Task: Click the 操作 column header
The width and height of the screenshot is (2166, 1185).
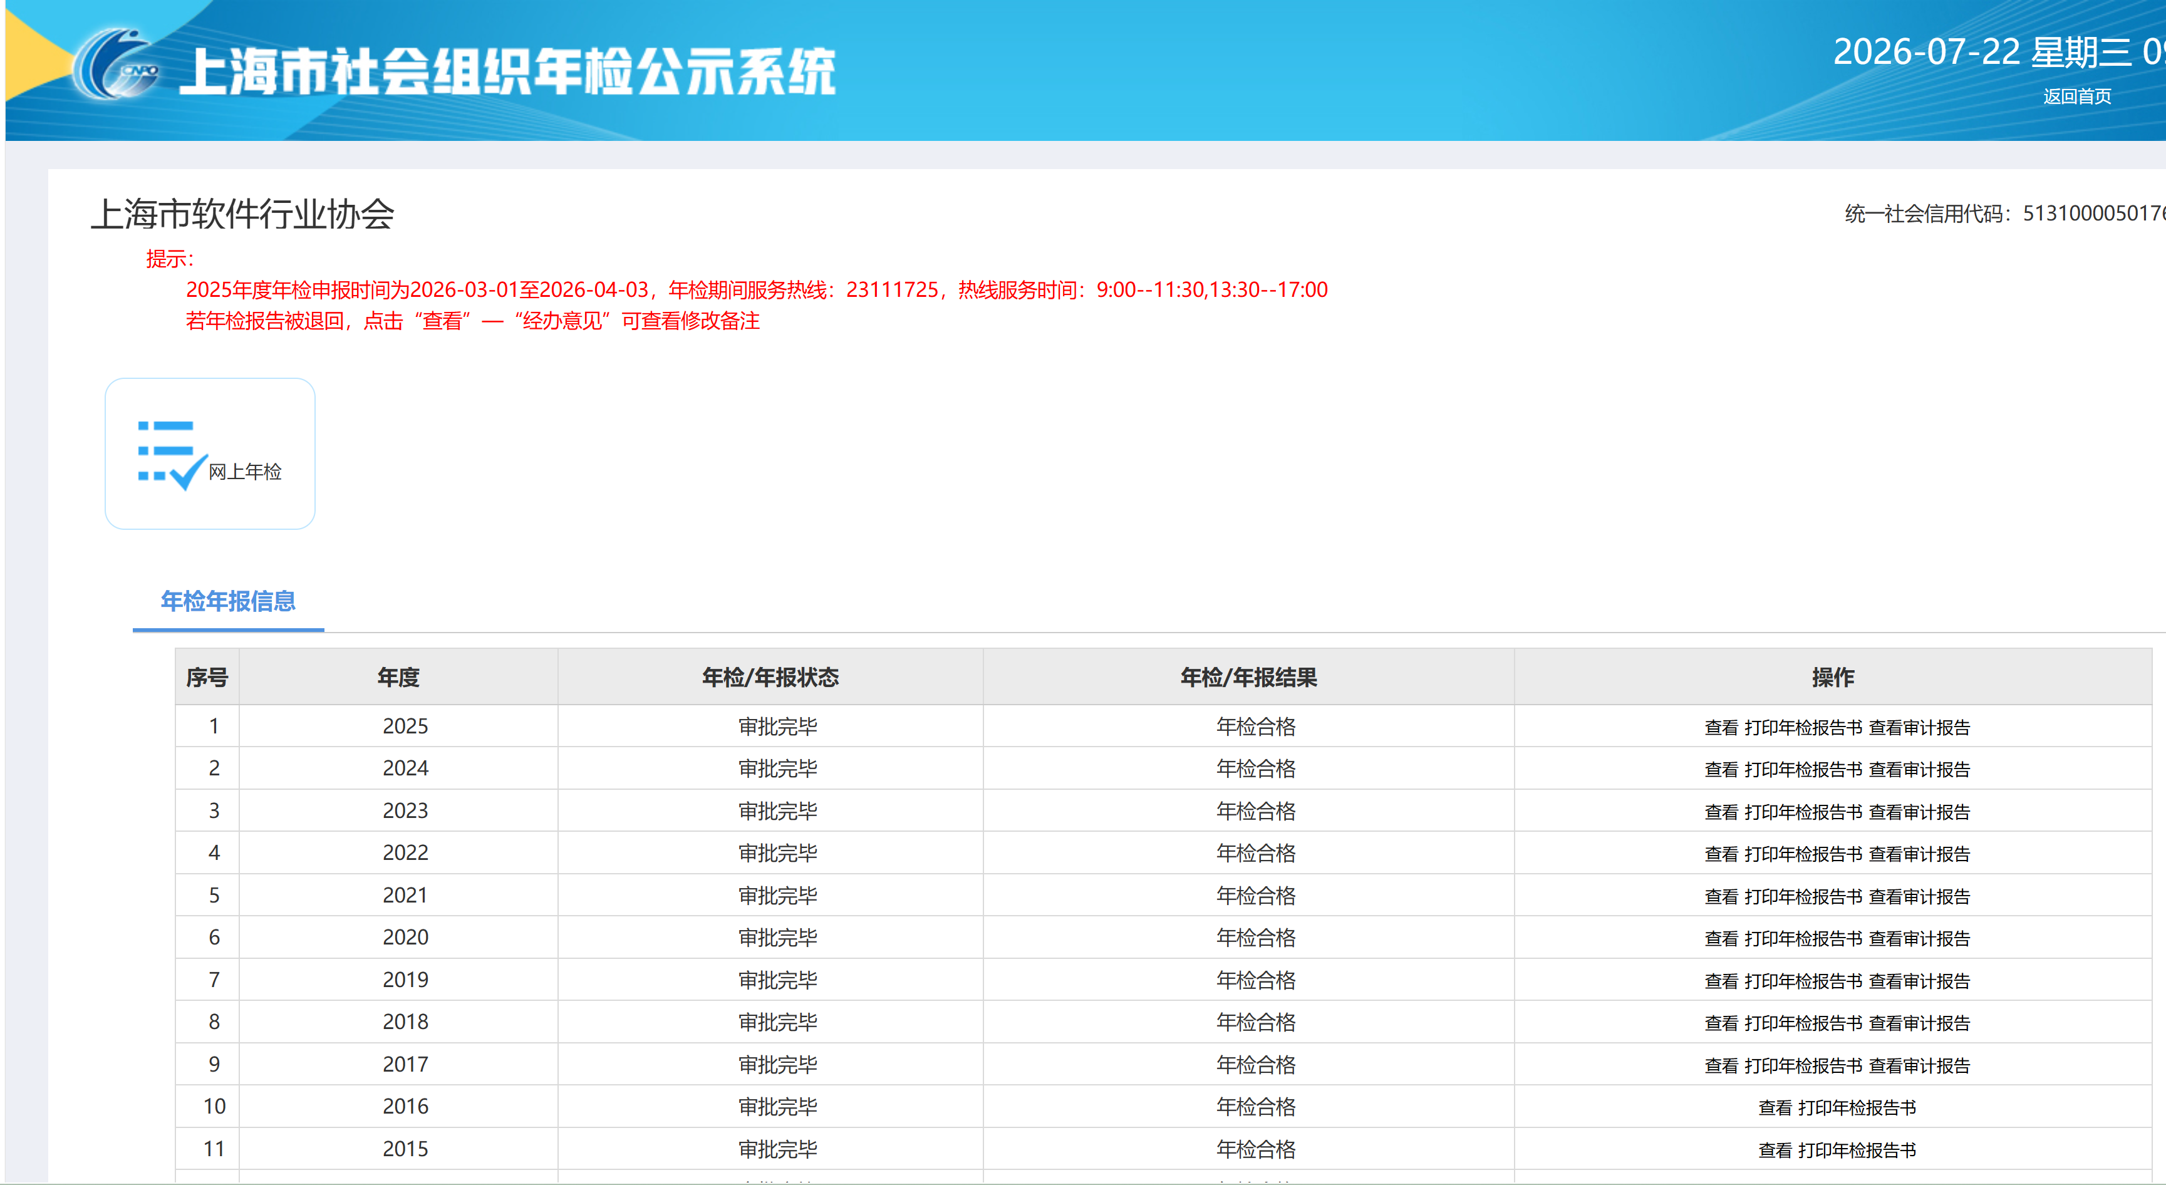Action: [1833, 677]
